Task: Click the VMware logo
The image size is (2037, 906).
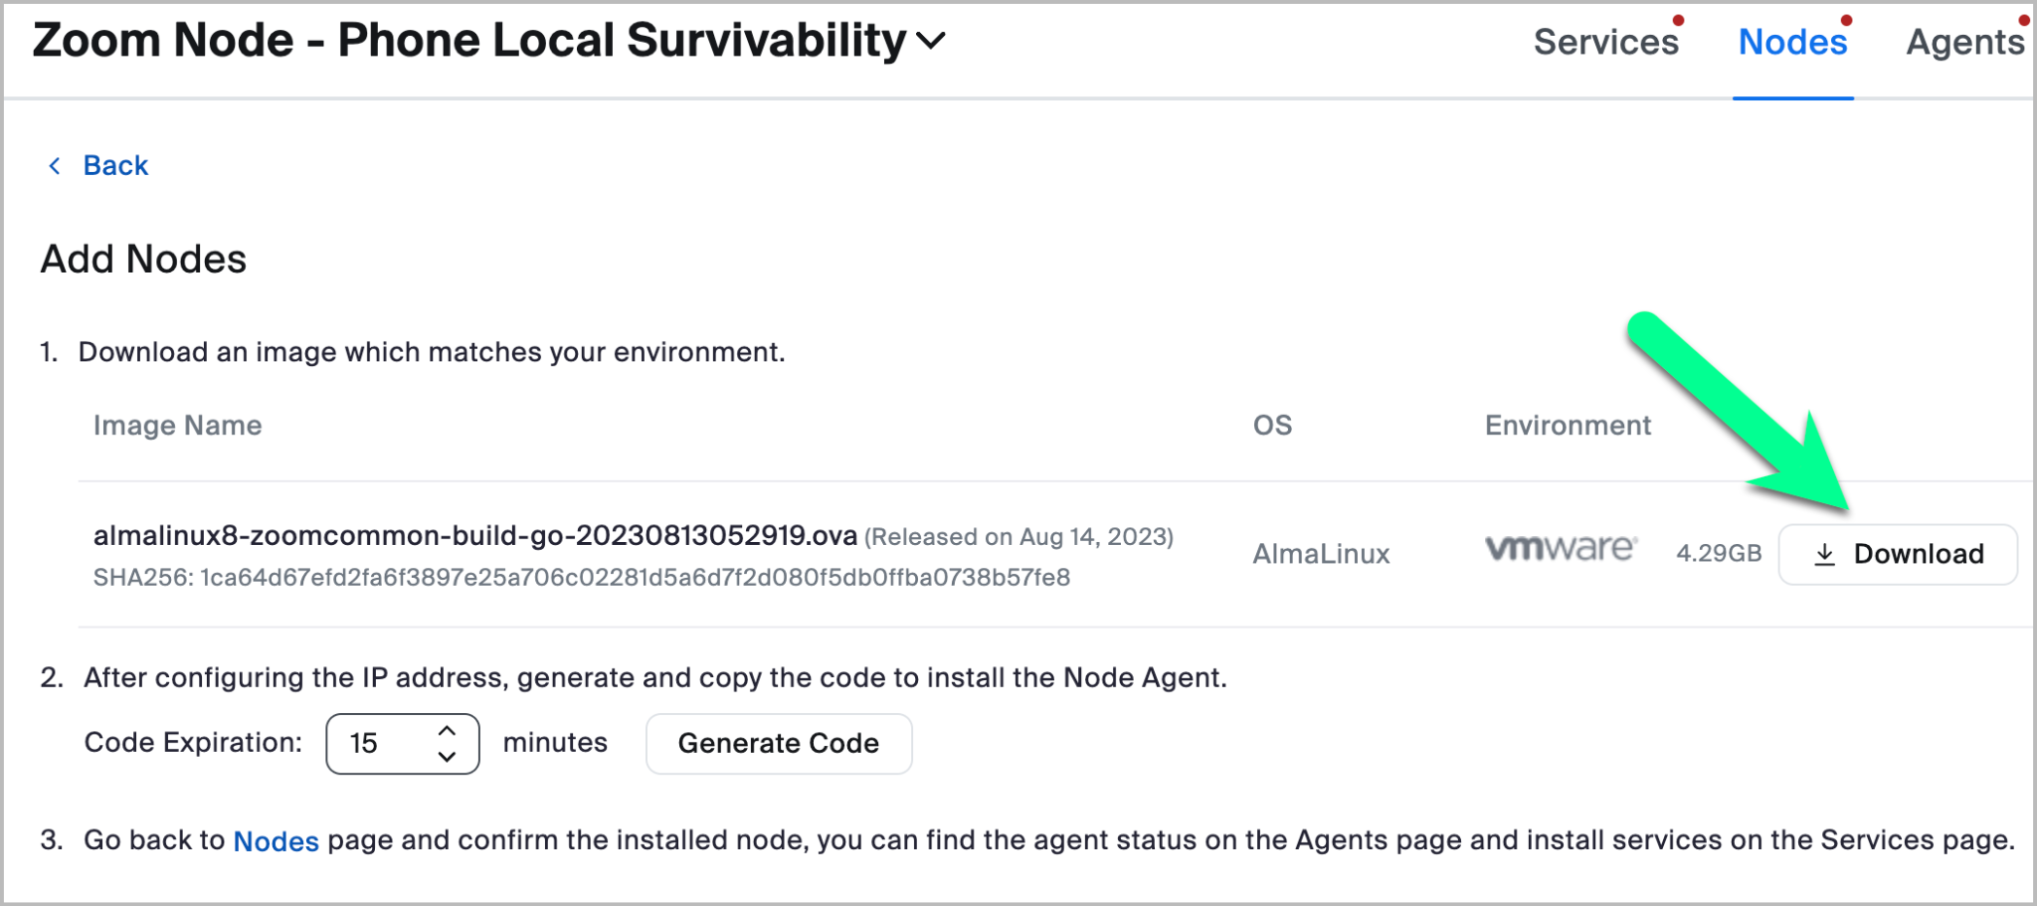Action: (x=1560, y=548)
